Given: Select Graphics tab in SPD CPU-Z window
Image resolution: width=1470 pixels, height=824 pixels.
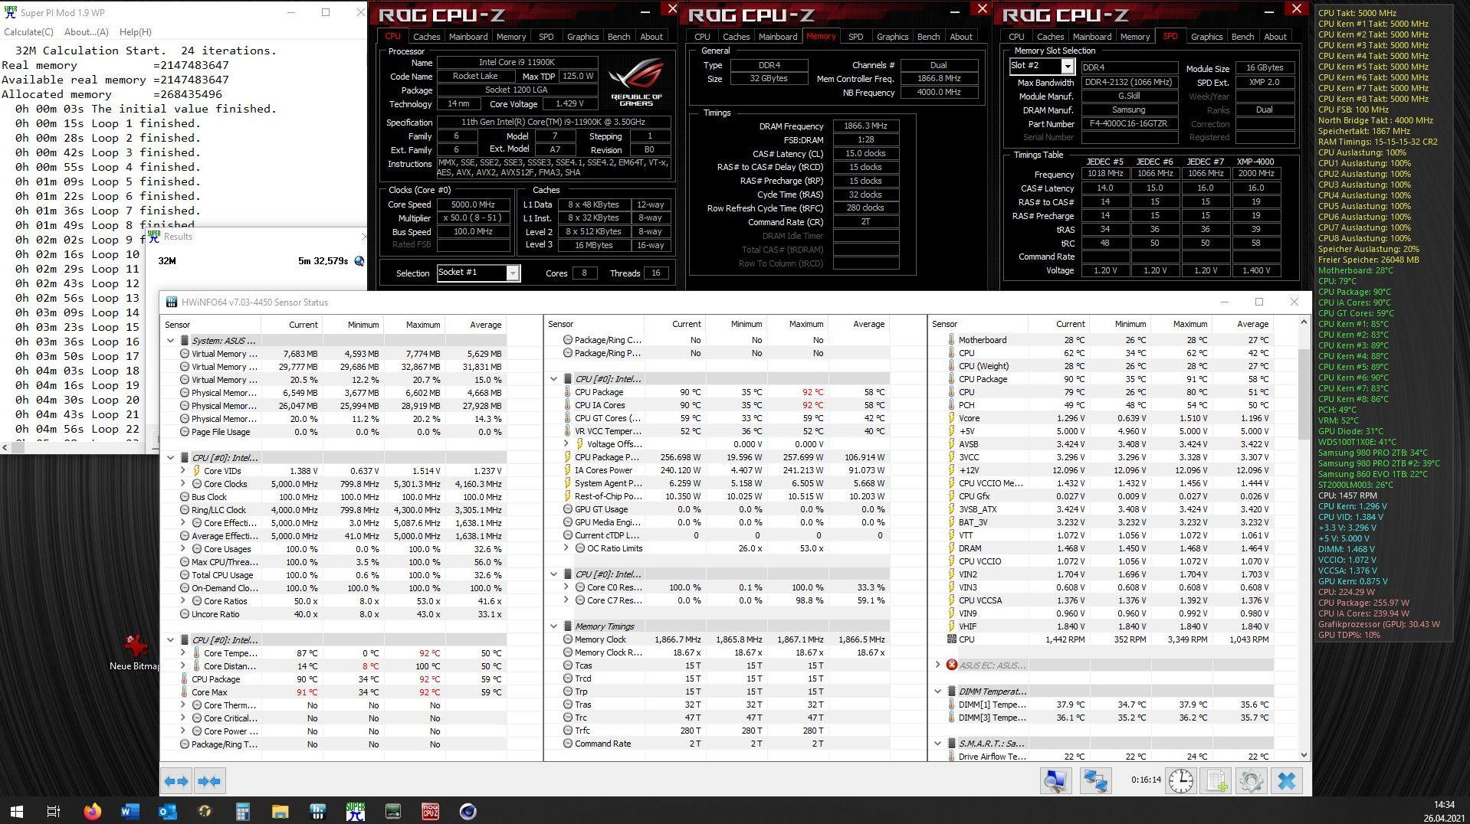Looking at the screenshot, I should click(1206, 37).
